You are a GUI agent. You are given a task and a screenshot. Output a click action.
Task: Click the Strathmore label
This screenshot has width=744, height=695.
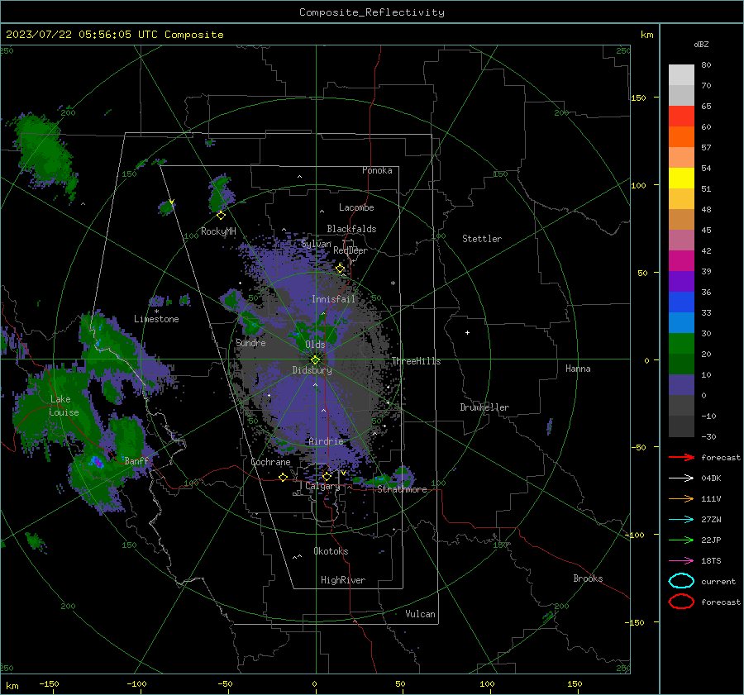click(402, 489)
